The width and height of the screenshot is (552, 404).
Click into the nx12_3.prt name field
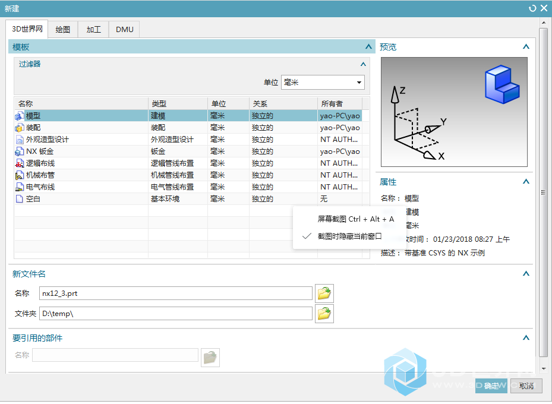(x=176, y=293)
